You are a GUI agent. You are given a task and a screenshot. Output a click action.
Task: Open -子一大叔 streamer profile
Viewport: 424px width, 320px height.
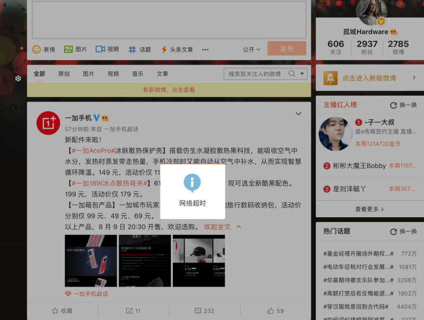379,122
